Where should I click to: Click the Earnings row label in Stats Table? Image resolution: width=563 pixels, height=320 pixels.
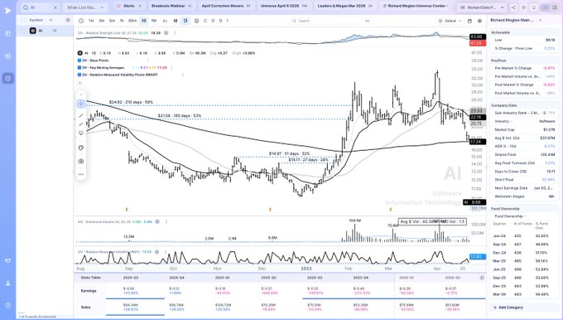(x=89, y=291)
